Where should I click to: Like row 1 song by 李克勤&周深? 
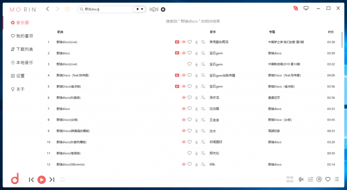189,42
